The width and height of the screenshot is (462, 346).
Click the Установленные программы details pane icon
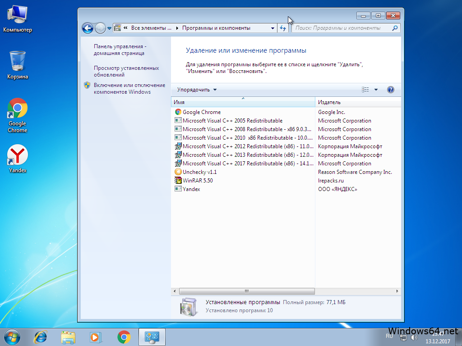tap(188, 306)
